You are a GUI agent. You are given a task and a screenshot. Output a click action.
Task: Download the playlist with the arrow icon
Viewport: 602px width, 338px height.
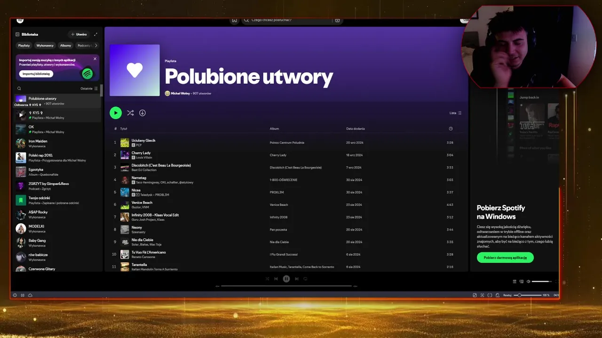[143, 113]
